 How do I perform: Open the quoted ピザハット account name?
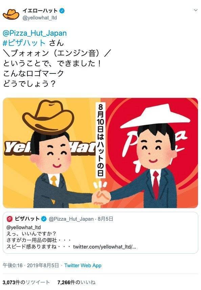(x=27, y=219)
